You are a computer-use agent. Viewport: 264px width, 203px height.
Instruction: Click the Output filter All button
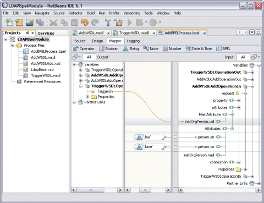tap(89, 57)
